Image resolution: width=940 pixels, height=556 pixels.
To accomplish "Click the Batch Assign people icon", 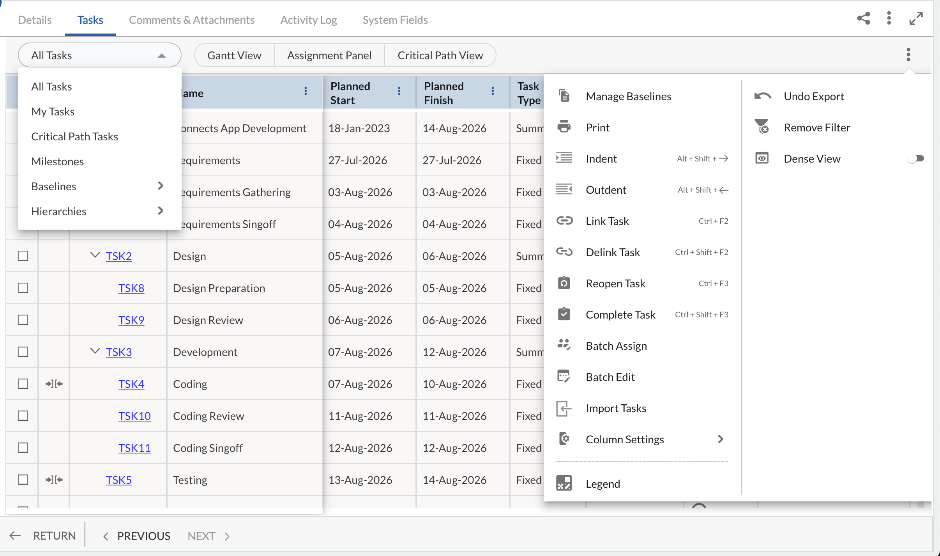I will coord(564,345).
